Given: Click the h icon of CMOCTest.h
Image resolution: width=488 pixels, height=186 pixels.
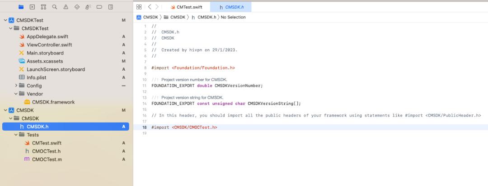Looking at the screenshot, I should pyautogui.click(x=27, y=151).
